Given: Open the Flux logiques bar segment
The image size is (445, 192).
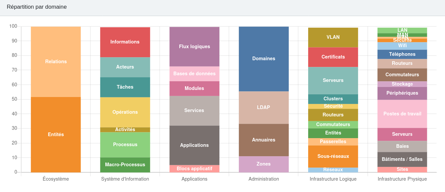Looking at the screenshot, I should 194,46.
